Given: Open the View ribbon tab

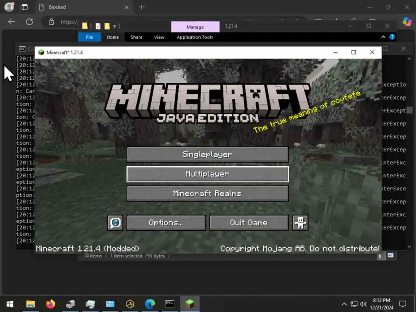Looking at the screenshot, I should (x=159, y=37).
